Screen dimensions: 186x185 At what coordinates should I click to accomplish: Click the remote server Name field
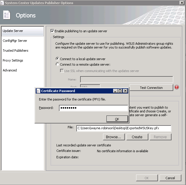click(127, 79)
